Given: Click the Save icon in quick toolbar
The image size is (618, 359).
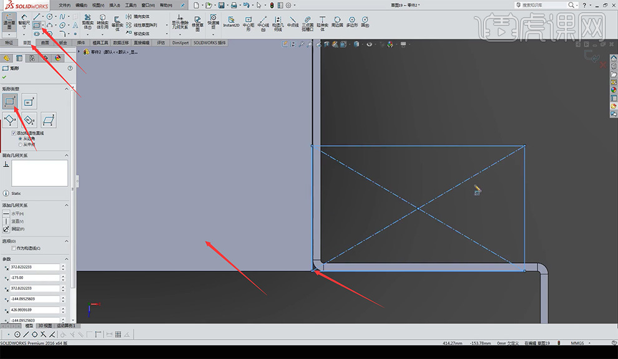Looking at the screenshot, I should 221,5.
